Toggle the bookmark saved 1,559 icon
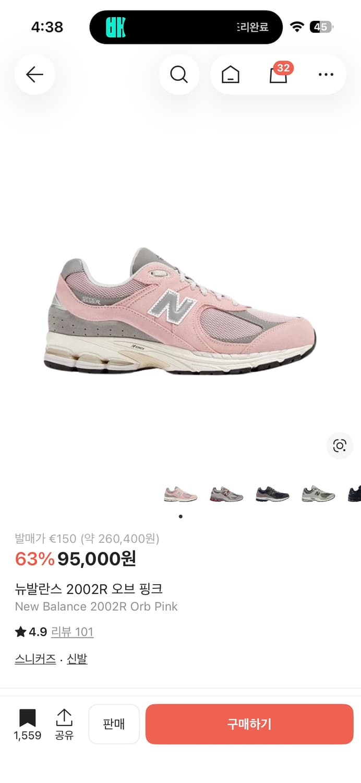Viewport: 361px width, 783px height. pos(27,725)
